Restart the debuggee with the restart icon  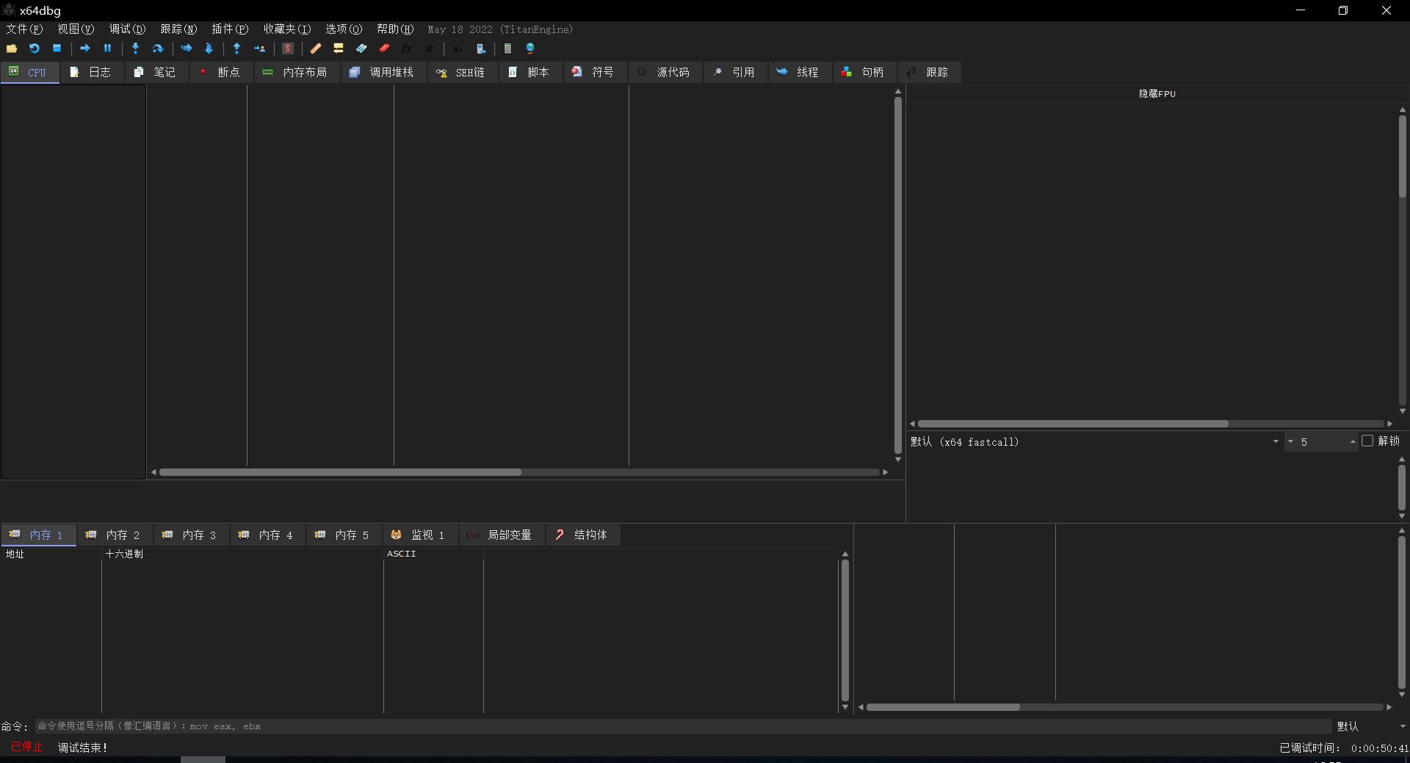35,48
